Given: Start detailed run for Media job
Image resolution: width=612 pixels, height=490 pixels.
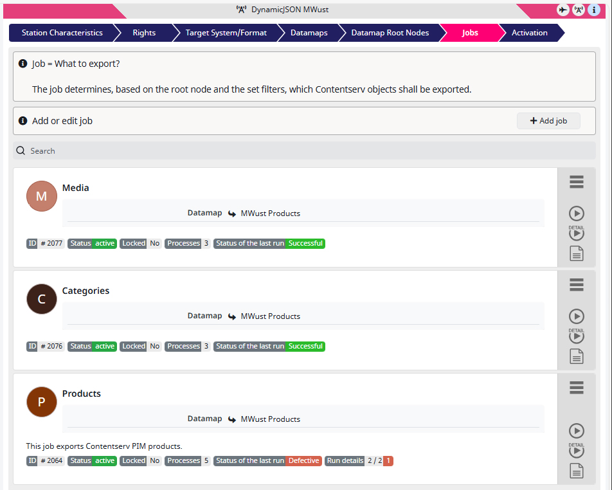Looking at the screenshot, I should click(x=577, y=233).
